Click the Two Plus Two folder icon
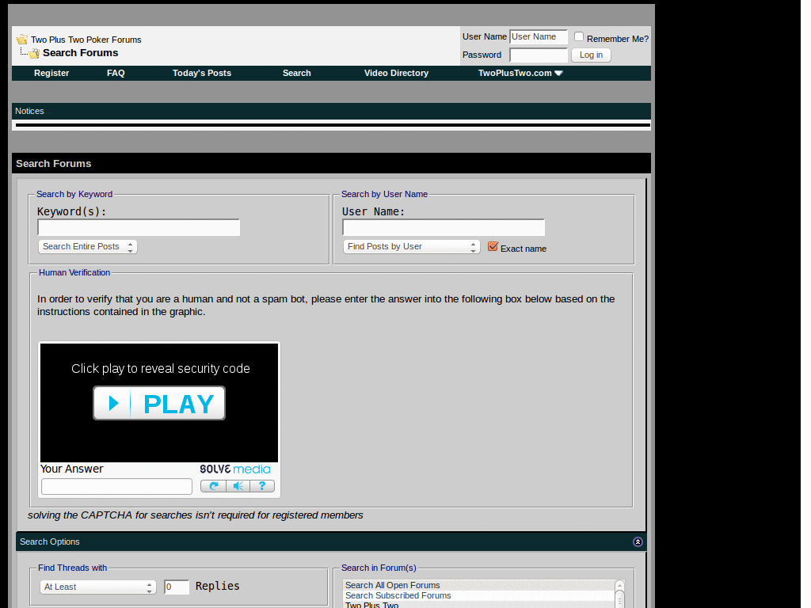This screenshot has height=608, width=811. coord(21,40)
